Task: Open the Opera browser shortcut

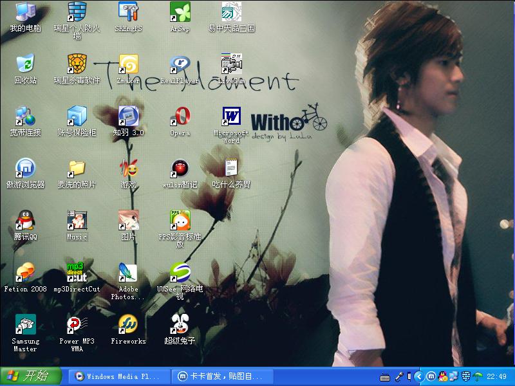Action: tap(180, 117)
